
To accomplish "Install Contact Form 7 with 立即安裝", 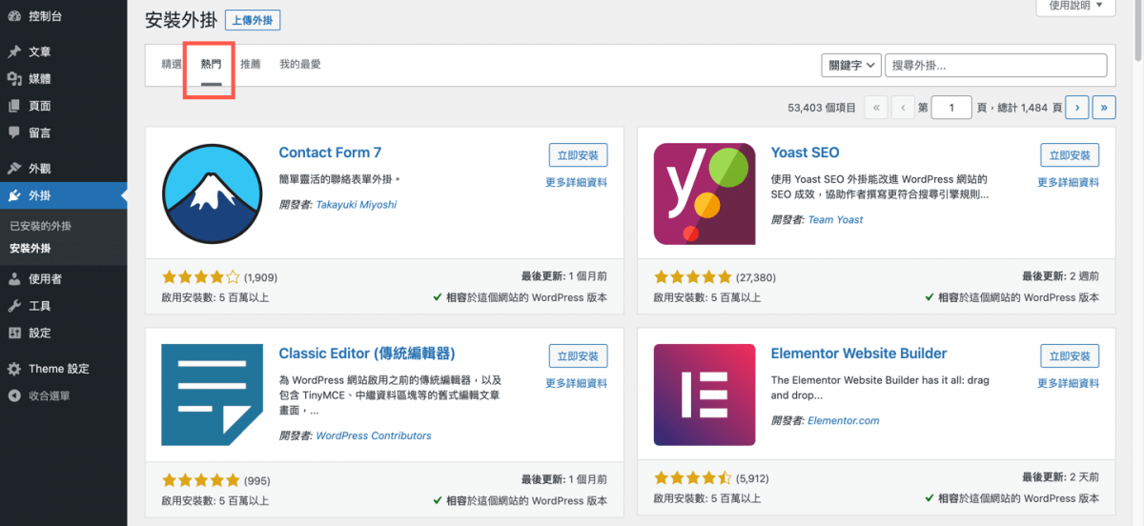I will pyautogui.click(x=578, y=155).
